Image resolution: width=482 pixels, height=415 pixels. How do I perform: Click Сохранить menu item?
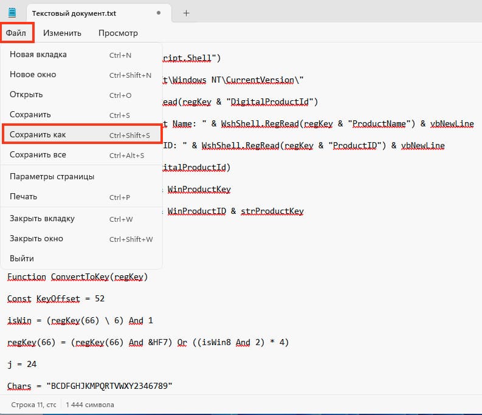coord(30,115)
